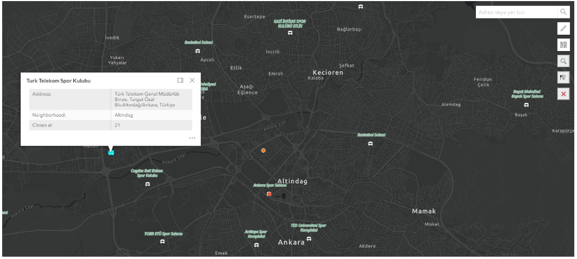Viewport: 577px width, 259px height.
Task: Click the 'Kecioren' district label
Action: pyautogui.click(x=328, y=72)
